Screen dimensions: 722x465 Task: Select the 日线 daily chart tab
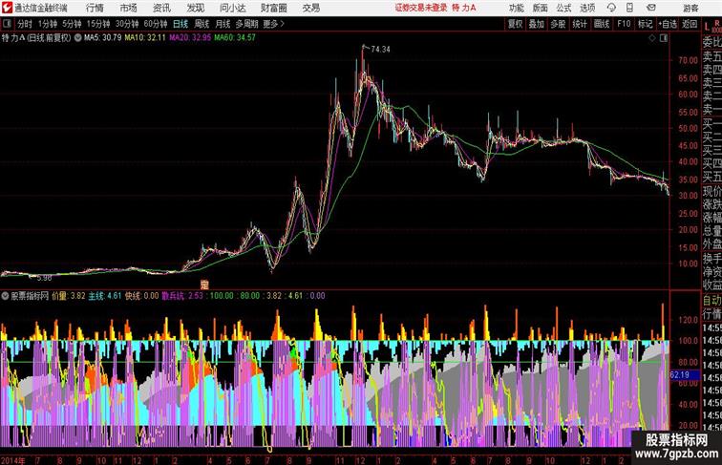[x=180, y=24]
